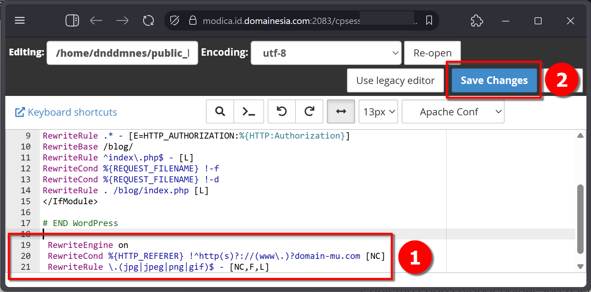Open the browser extensions puzzle icon

click(x=477, y=20)
